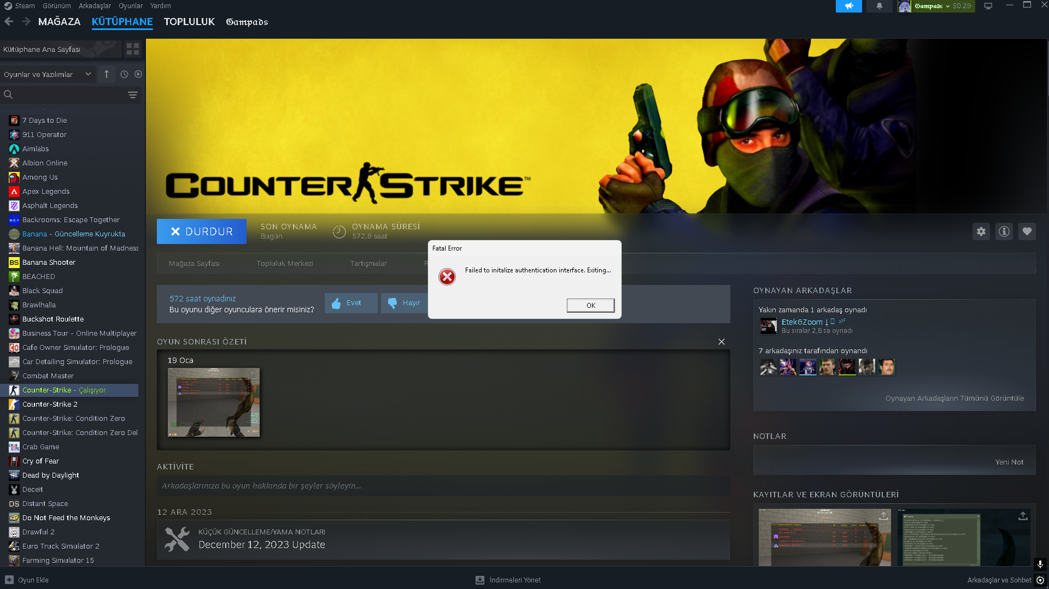Open the first screenshot in Kayıtlar panel
The image size is (1049, 589).
click(825, 537)
